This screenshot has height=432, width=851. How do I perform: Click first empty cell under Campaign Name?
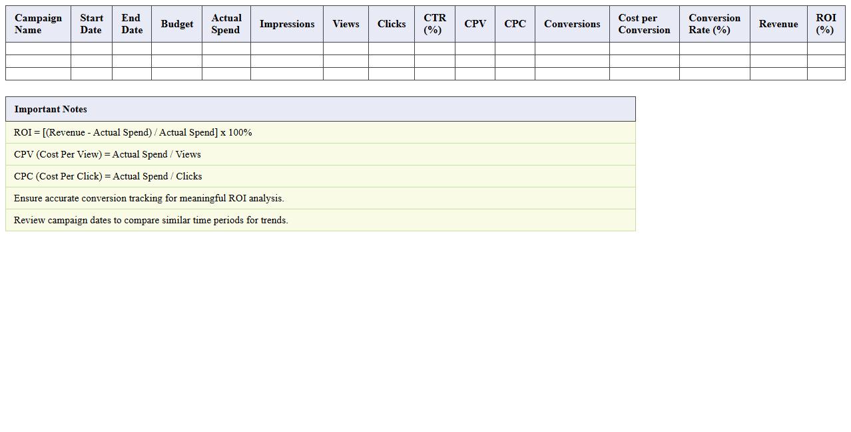coord(38,49)
